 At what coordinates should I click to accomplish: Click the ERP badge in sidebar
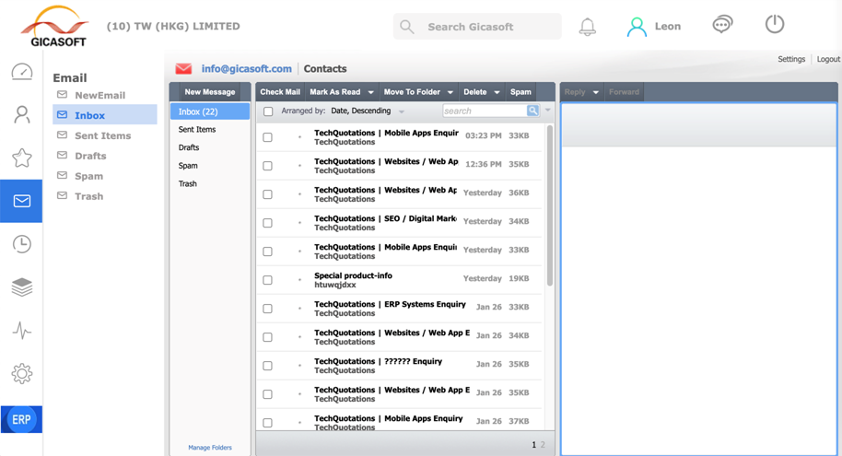21,419
